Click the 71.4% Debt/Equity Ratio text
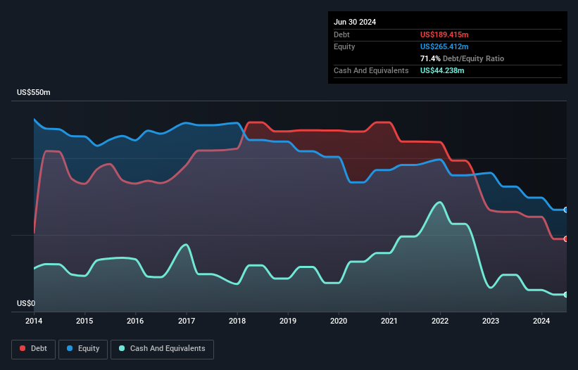 [x=462, y=58]
